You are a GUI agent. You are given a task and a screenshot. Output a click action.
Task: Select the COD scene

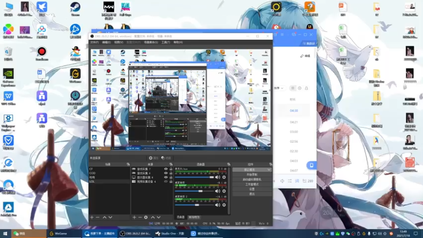point(109,173)
